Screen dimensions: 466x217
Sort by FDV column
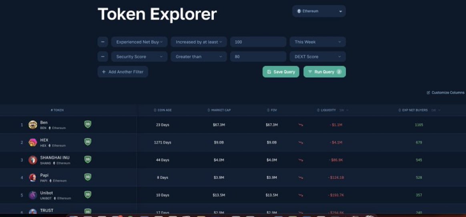(272, 110)
